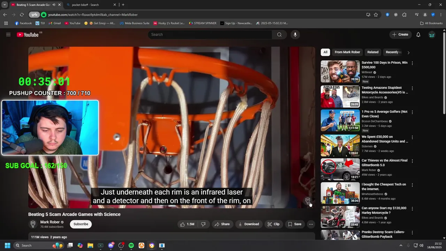Open the All Bookmarks folder
Viewport: 446px width, 251px height.
pos(431,23)
